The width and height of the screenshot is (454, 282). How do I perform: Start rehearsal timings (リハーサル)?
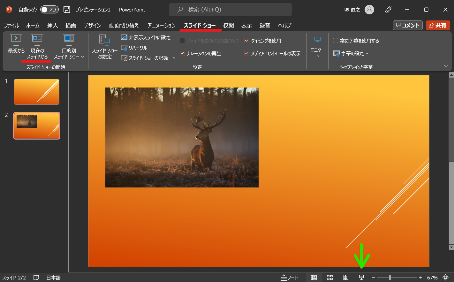[x=134, y=48]
